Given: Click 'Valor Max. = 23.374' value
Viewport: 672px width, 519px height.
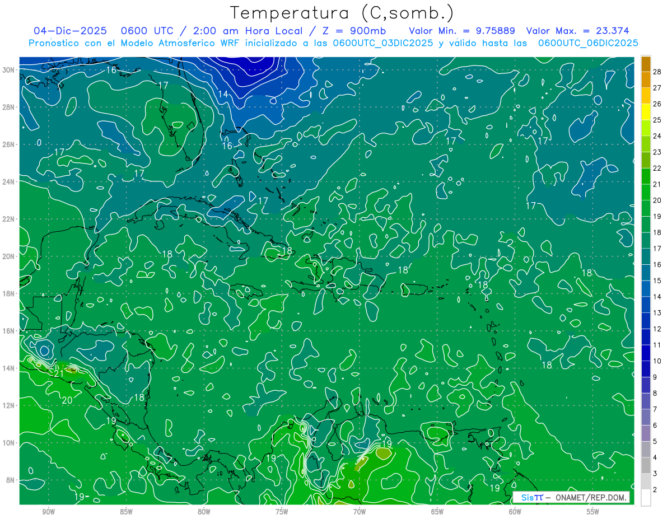Looking at the screenshot, I should [578, 31].
